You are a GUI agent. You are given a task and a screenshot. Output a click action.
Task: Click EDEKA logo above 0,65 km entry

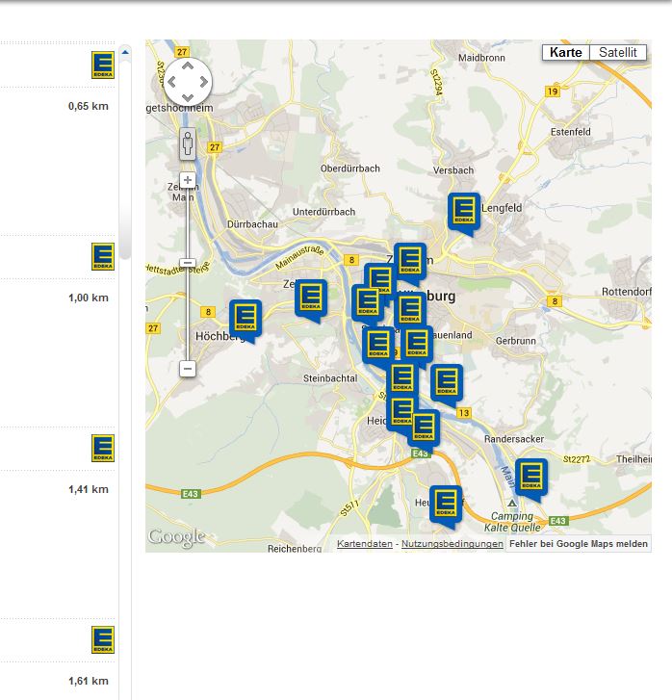click(x=103, y=65)
